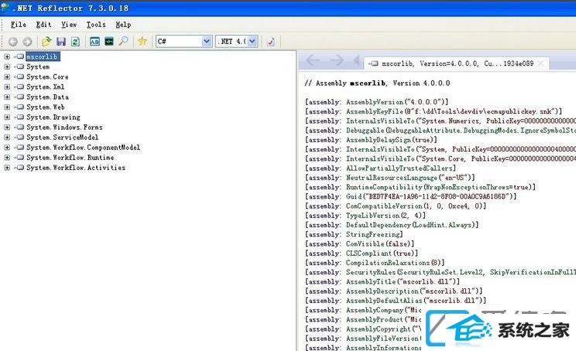This screenshot has width=576, height=351.
Task: Click the AllowPartiallyTrustedCallers attribute link
Action: point(399,169)
